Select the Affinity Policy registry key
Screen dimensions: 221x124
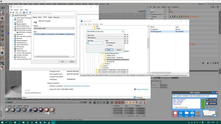[111, 55]
